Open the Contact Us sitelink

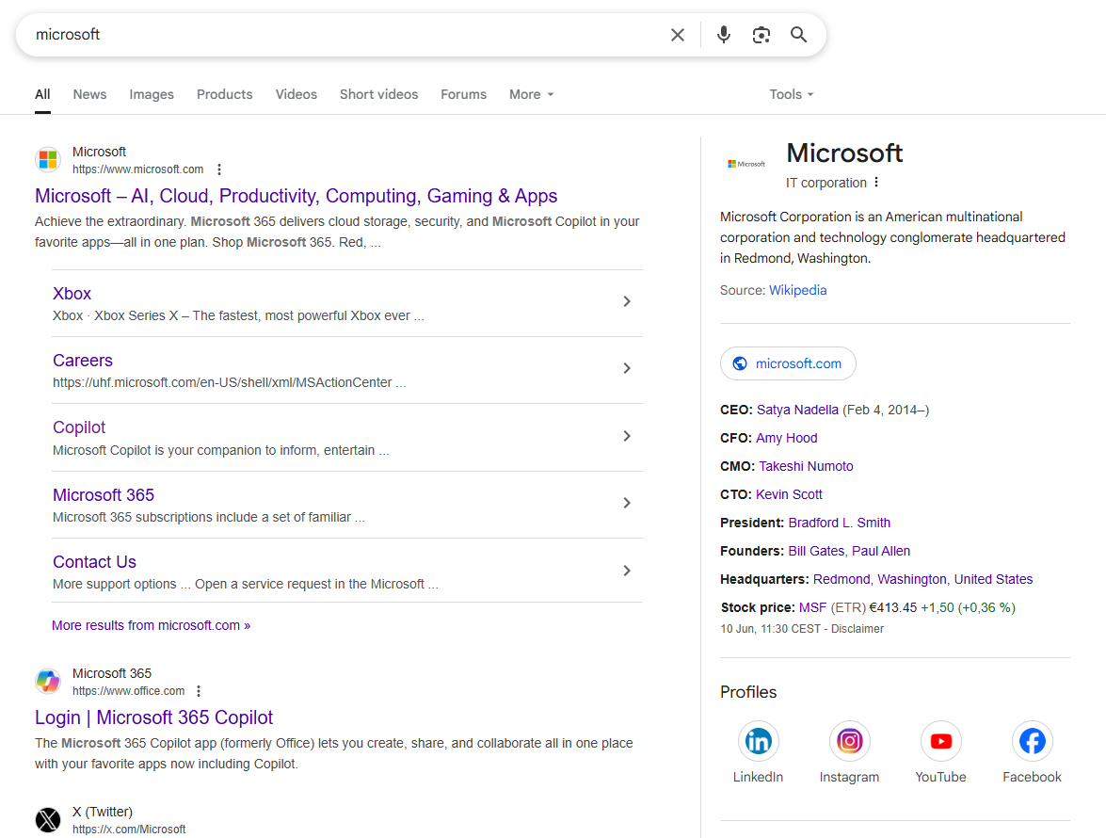(94, 562)
